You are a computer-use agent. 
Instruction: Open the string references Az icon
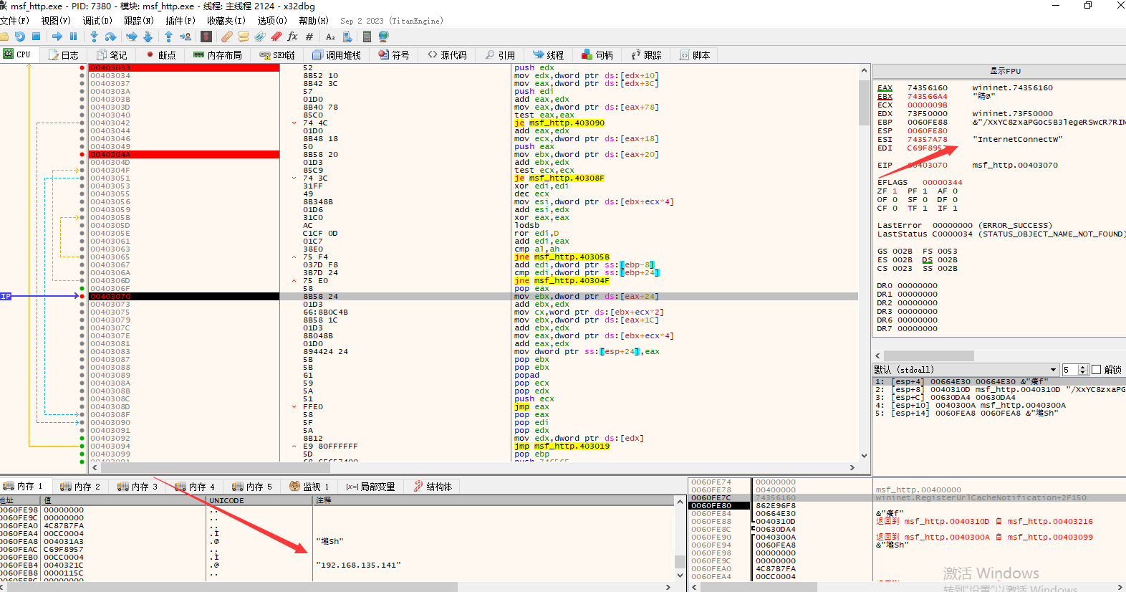pyautogui.click(x=330, y=37)
